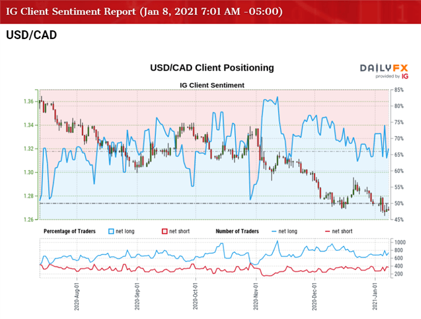Screen dimensions: 421x319
Task: Click the 55% sentiment axis label
Action: point(399,187)
